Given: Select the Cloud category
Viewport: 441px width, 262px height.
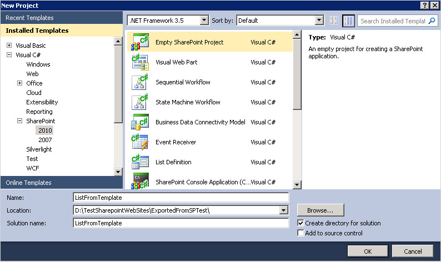Looking at the screenshot, I should 34,93.
